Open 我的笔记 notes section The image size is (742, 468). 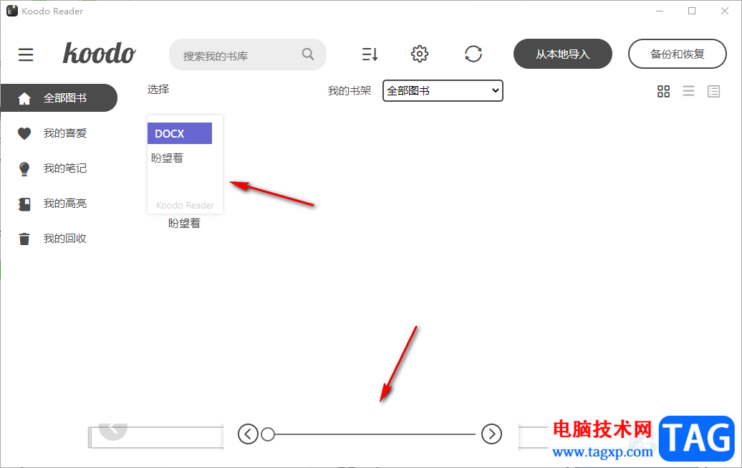(65, 168)
